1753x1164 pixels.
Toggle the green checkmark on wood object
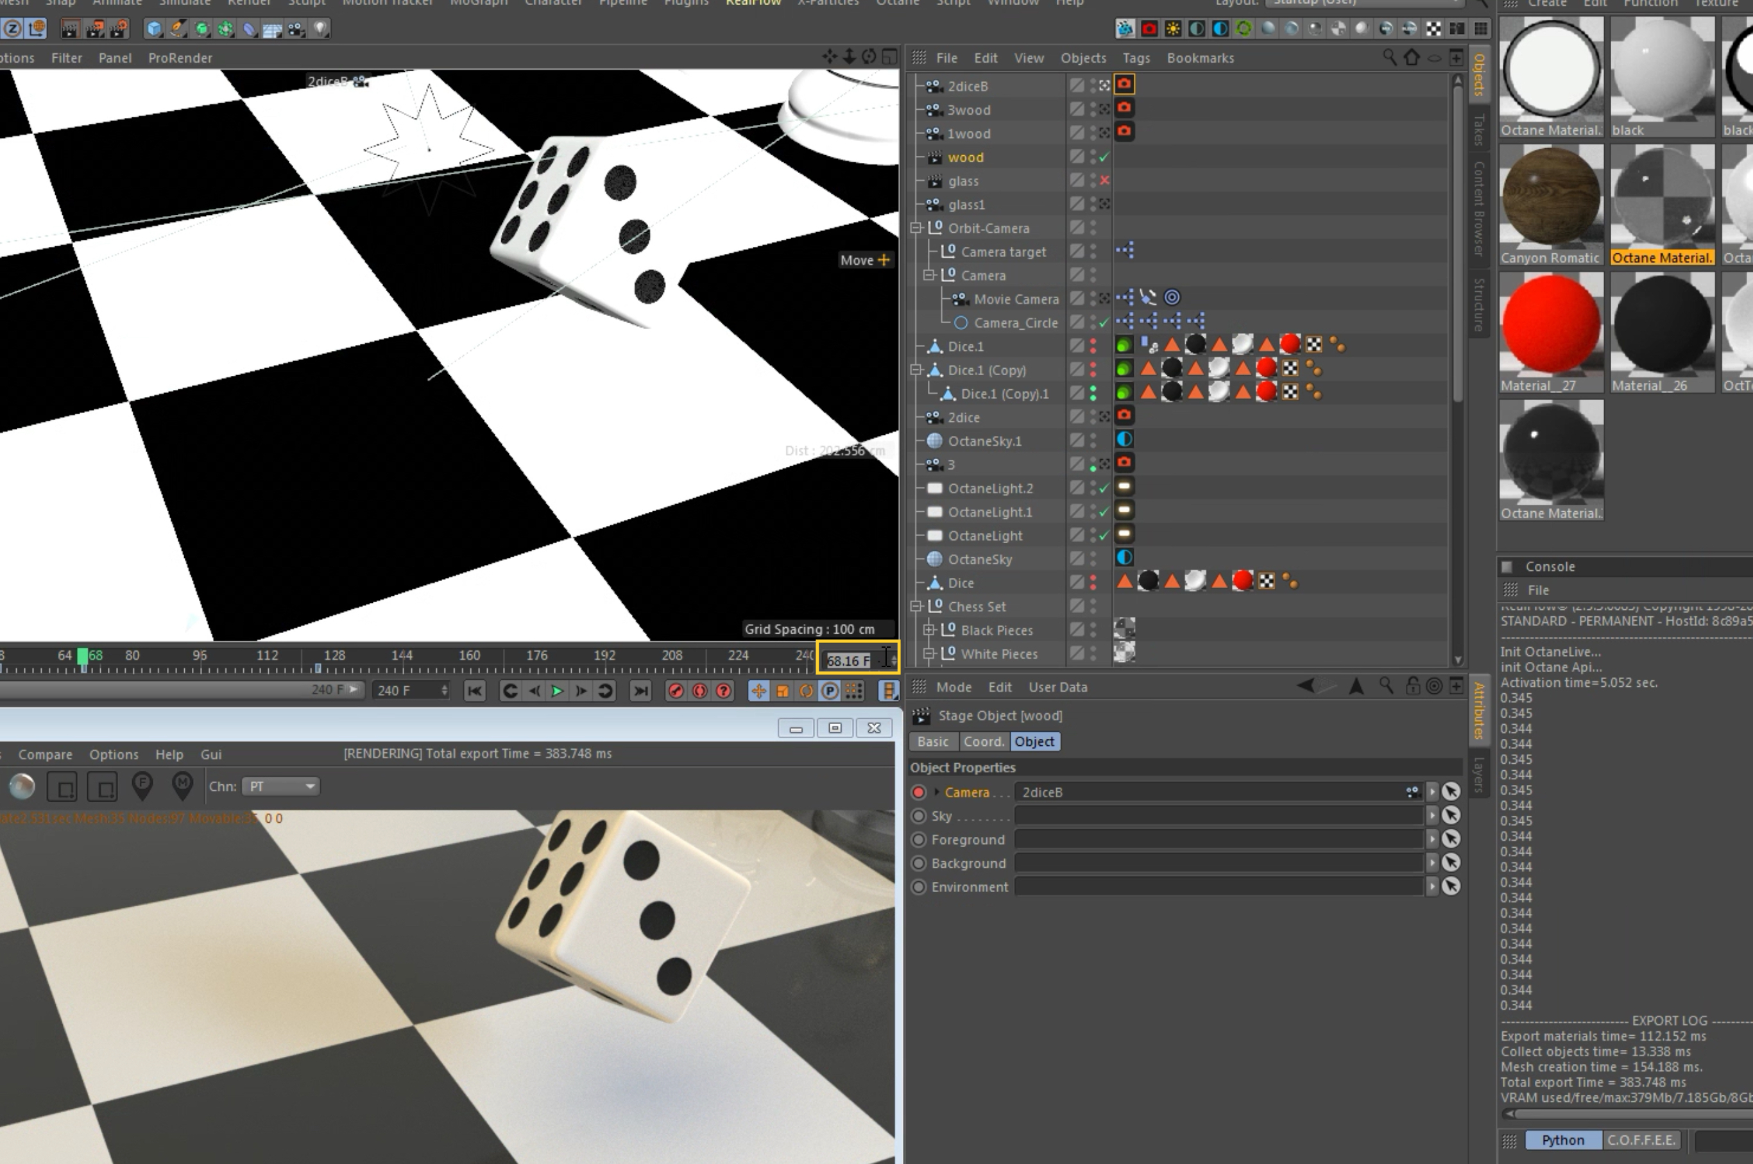point(1104,157)
